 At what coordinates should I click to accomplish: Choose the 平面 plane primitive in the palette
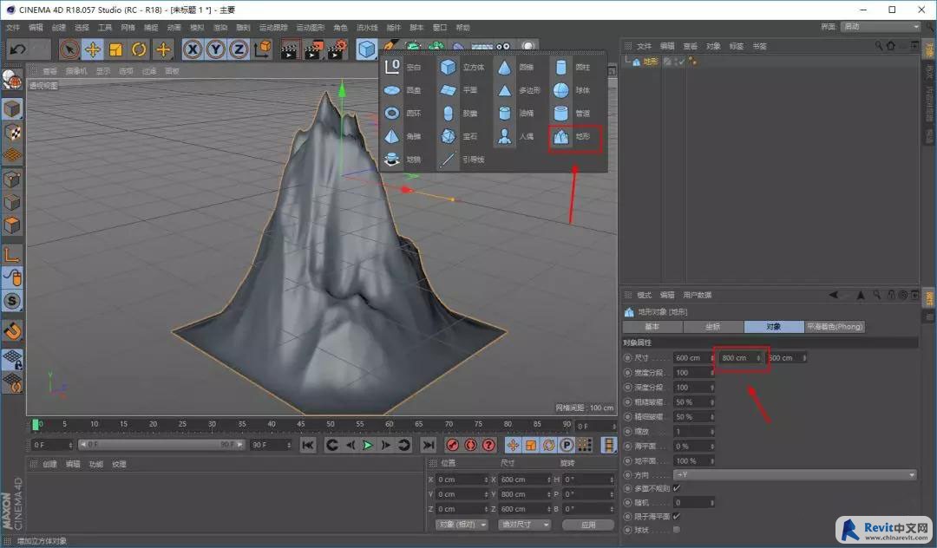coord(459,90)
